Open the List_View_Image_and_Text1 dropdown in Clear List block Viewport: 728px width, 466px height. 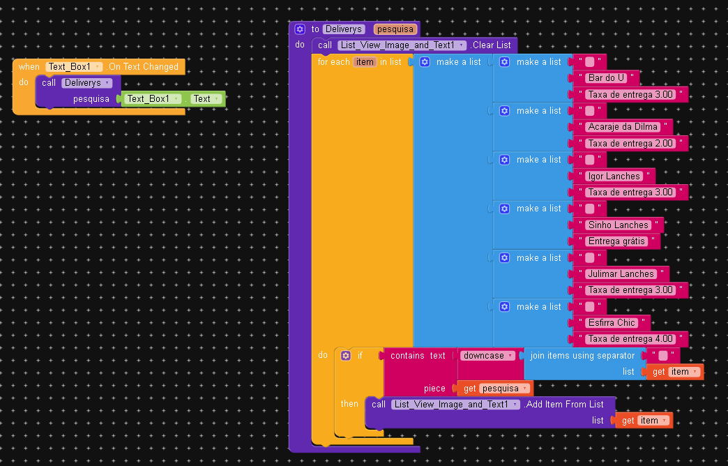click(x=461, y=45)
